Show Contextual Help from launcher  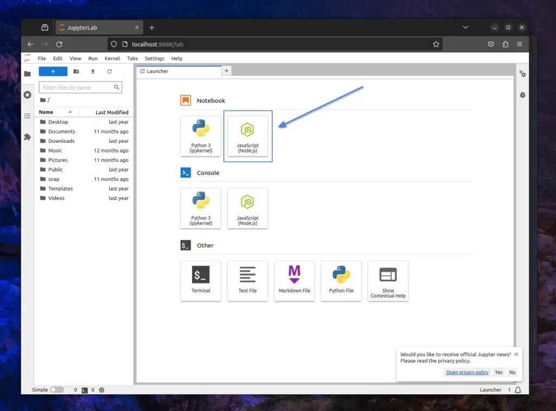click(388, 281)
